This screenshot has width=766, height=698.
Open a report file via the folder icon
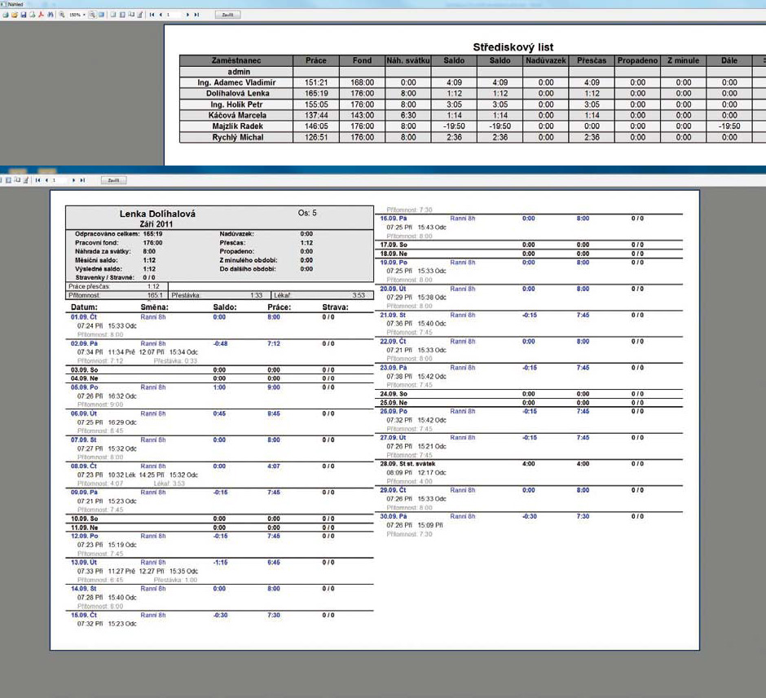tap(15, 15)
